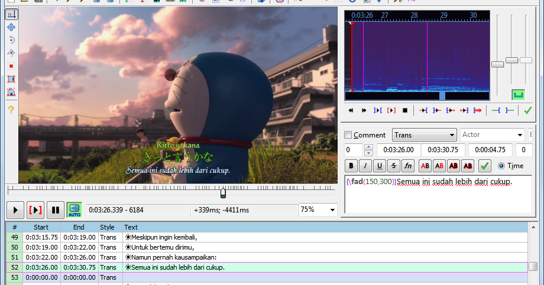544x285 pixels.
Task: Select the standard crosshair visual tool
Action: [x=11, y=14]
